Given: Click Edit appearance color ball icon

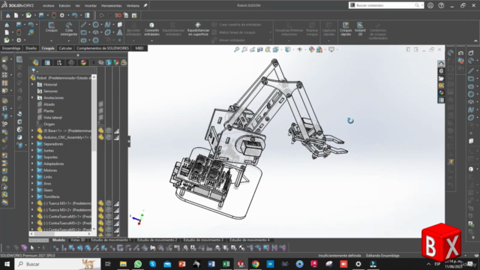Looking at the screenshot, I should (311, 49).
